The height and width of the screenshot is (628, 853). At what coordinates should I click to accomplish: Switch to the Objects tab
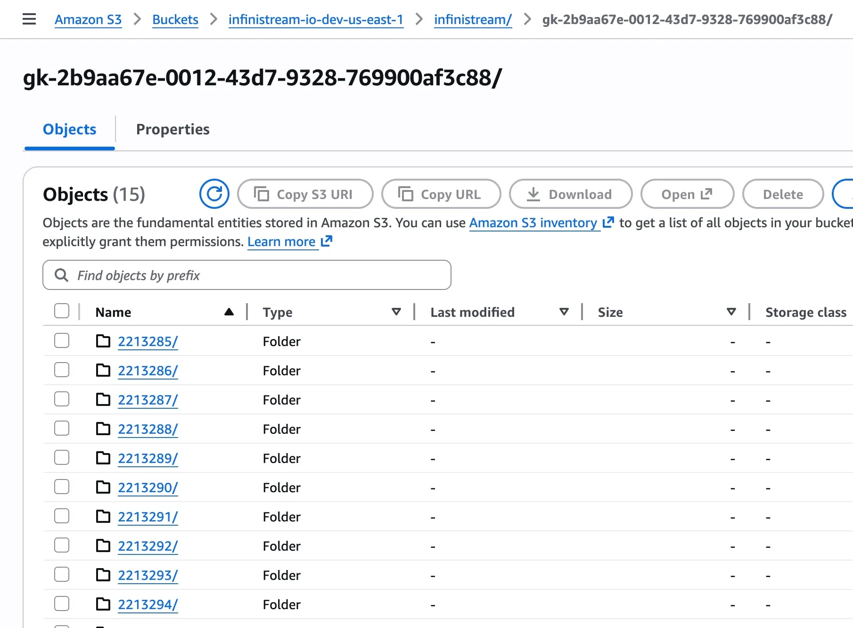pos(70,129)
